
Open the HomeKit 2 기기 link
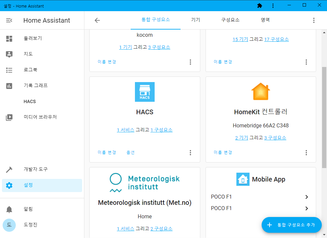[x=242, y=138]
